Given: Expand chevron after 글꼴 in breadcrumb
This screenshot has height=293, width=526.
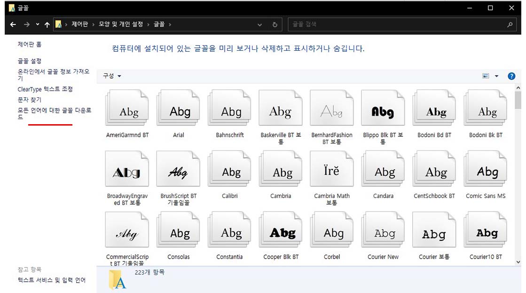Looking at the screenshot, I should tap(170, 24).
